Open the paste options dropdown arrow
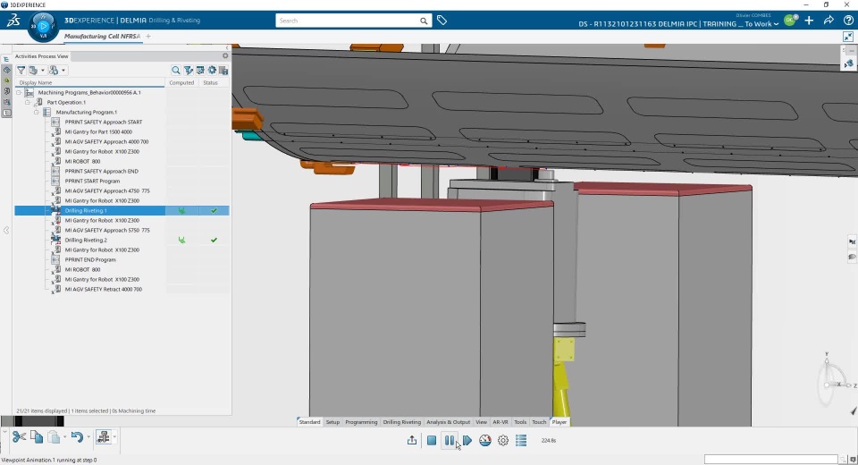The image size is (858, 465). point(64,437)
